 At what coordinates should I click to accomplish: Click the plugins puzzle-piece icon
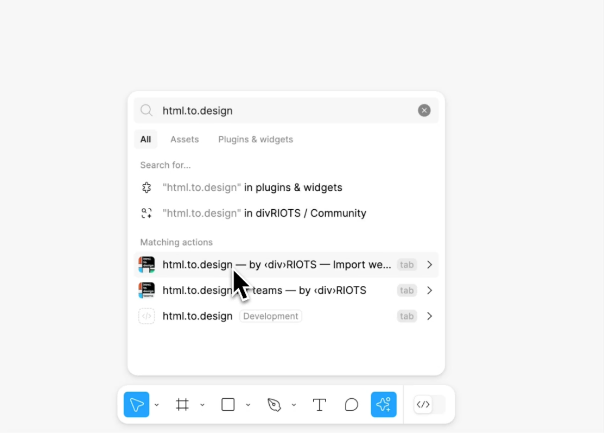tap(147, 187)
